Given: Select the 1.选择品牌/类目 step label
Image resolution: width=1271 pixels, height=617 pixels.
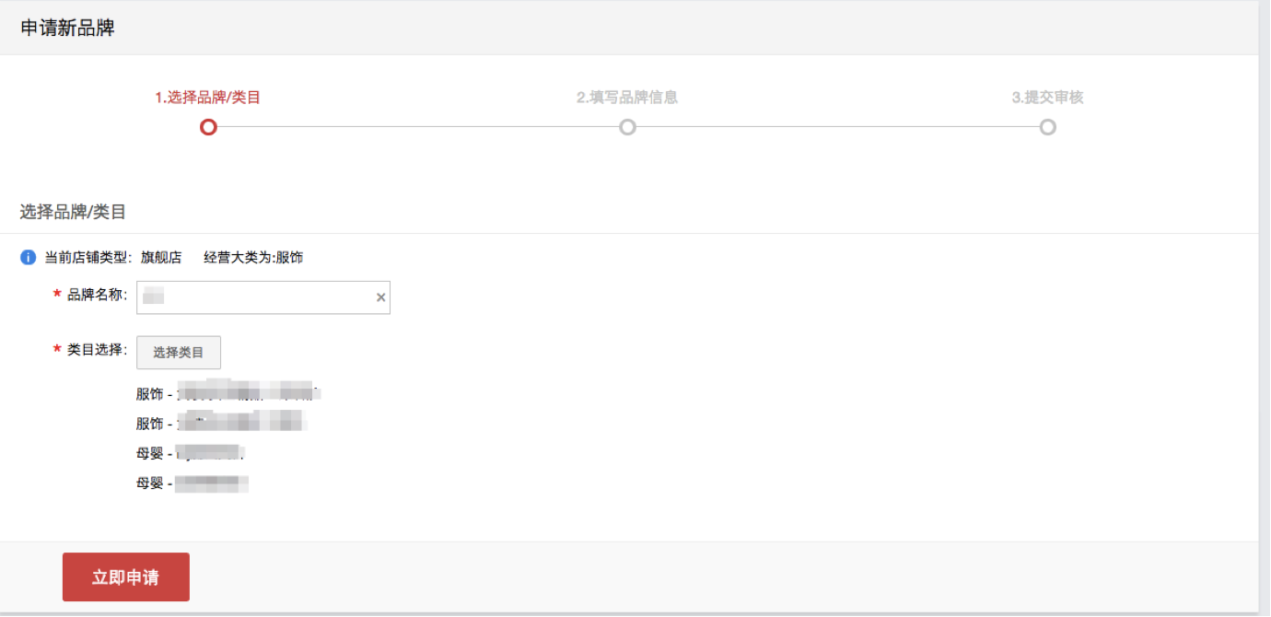Looking at the screenshot, I should tap(208, 98).
